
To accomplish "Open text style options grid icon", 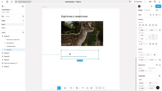I will click(x=151, y=15).
